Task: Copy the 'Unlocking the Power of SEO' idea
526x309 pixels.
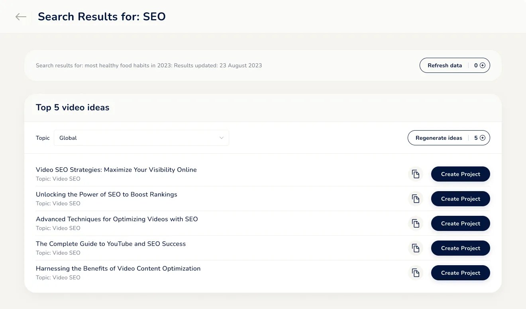Action: click(416, 199)
